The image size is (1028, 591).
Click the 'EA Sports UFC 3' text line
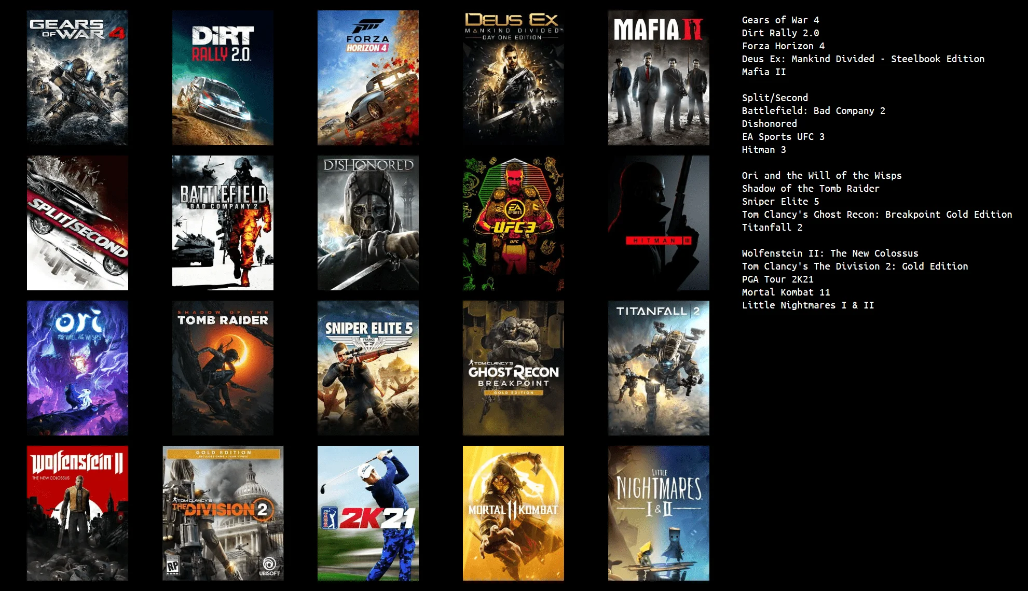tap(783, 137)
